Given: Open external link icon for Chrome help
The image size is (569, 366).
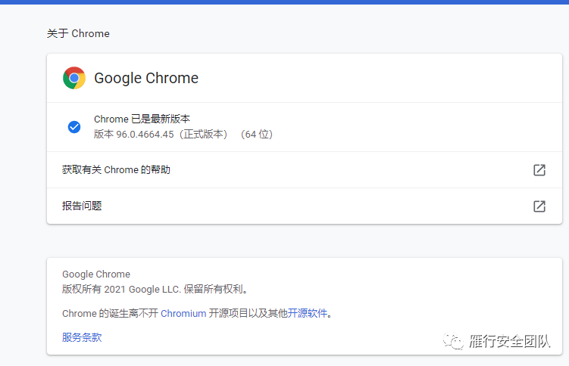Looking at the screenshot, I should click(x=539, y=170).
